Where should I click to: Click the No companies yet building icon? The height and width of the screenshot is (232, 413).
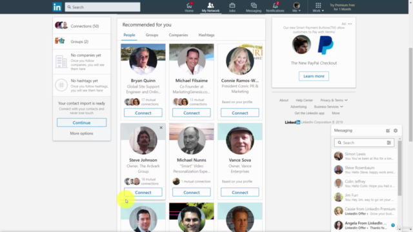pos(61,62)
